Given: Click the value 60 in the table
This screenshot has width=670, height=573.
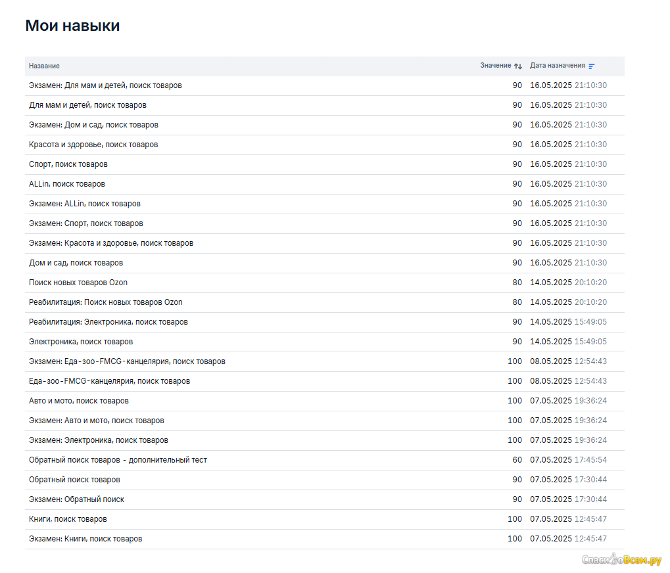Looking at the screenshot, I should pos(517,460).
